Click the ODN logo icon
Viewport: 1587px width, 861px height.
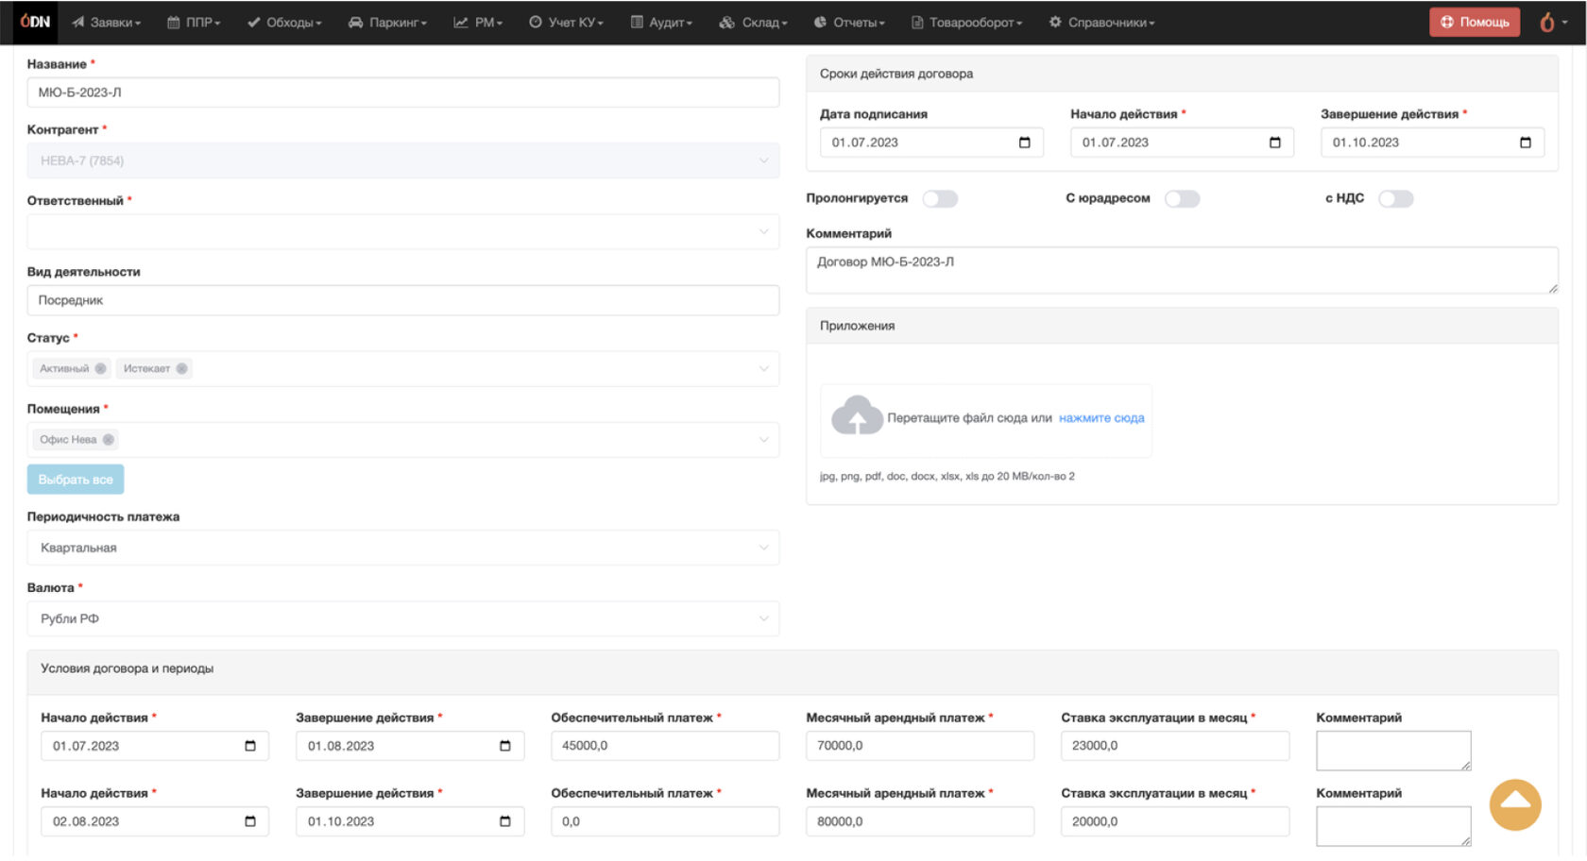tap(35, 22)
